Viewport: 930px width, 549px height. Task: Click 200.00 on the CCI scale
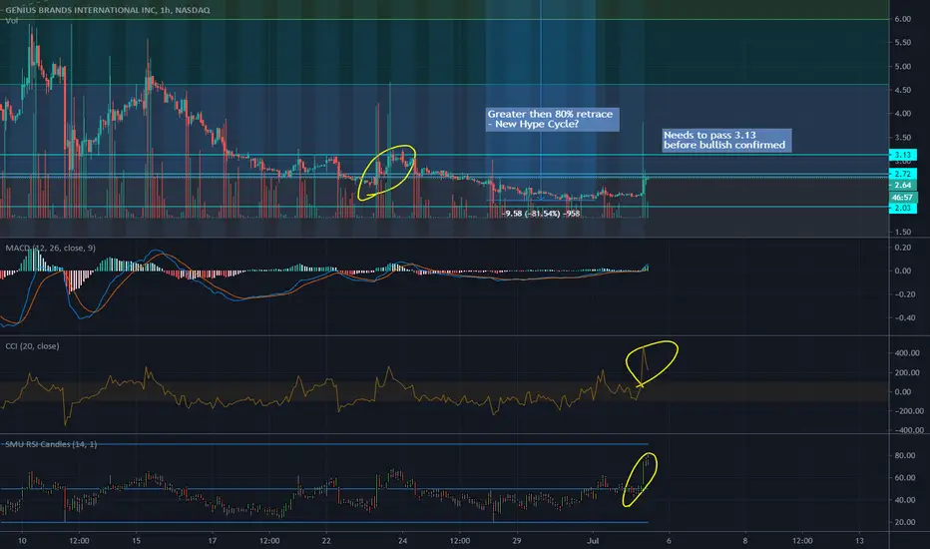coord(907,372)
